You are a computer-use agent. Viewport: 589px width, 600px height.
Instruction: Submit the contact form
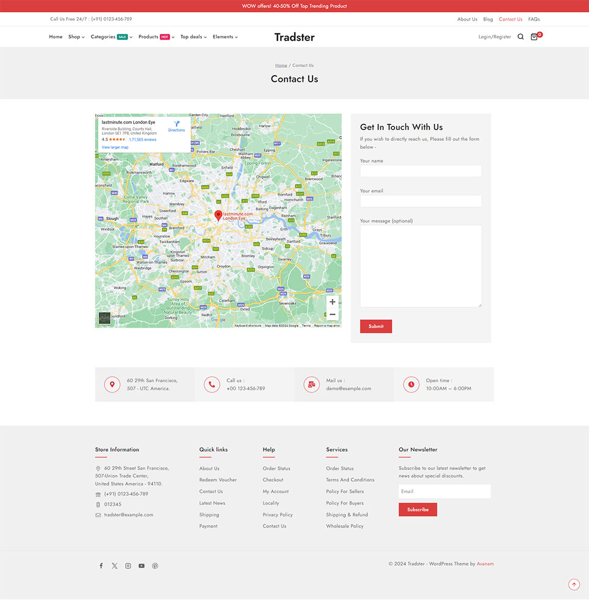coord(376,326)
